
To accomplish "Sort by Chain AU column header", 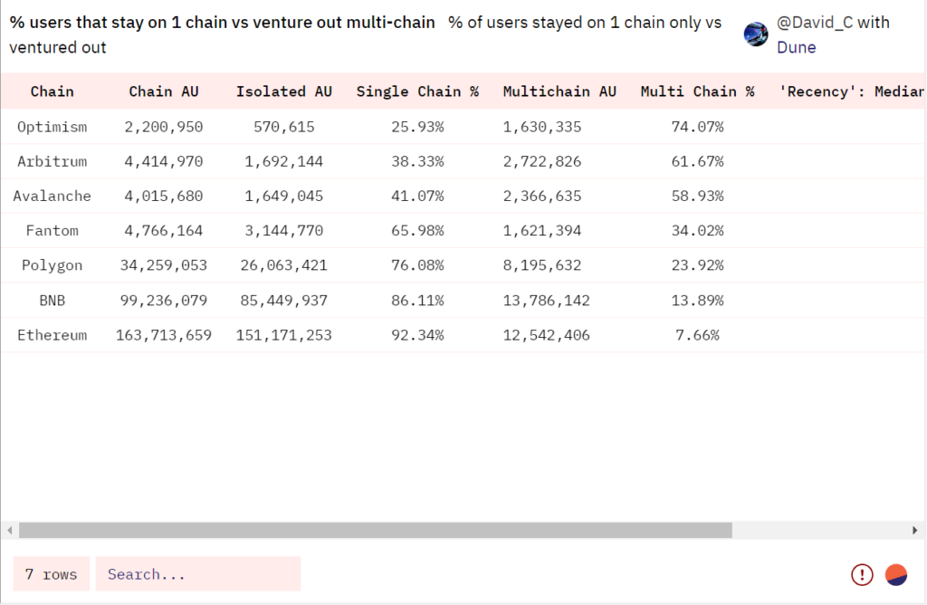I will coord(164,91).
